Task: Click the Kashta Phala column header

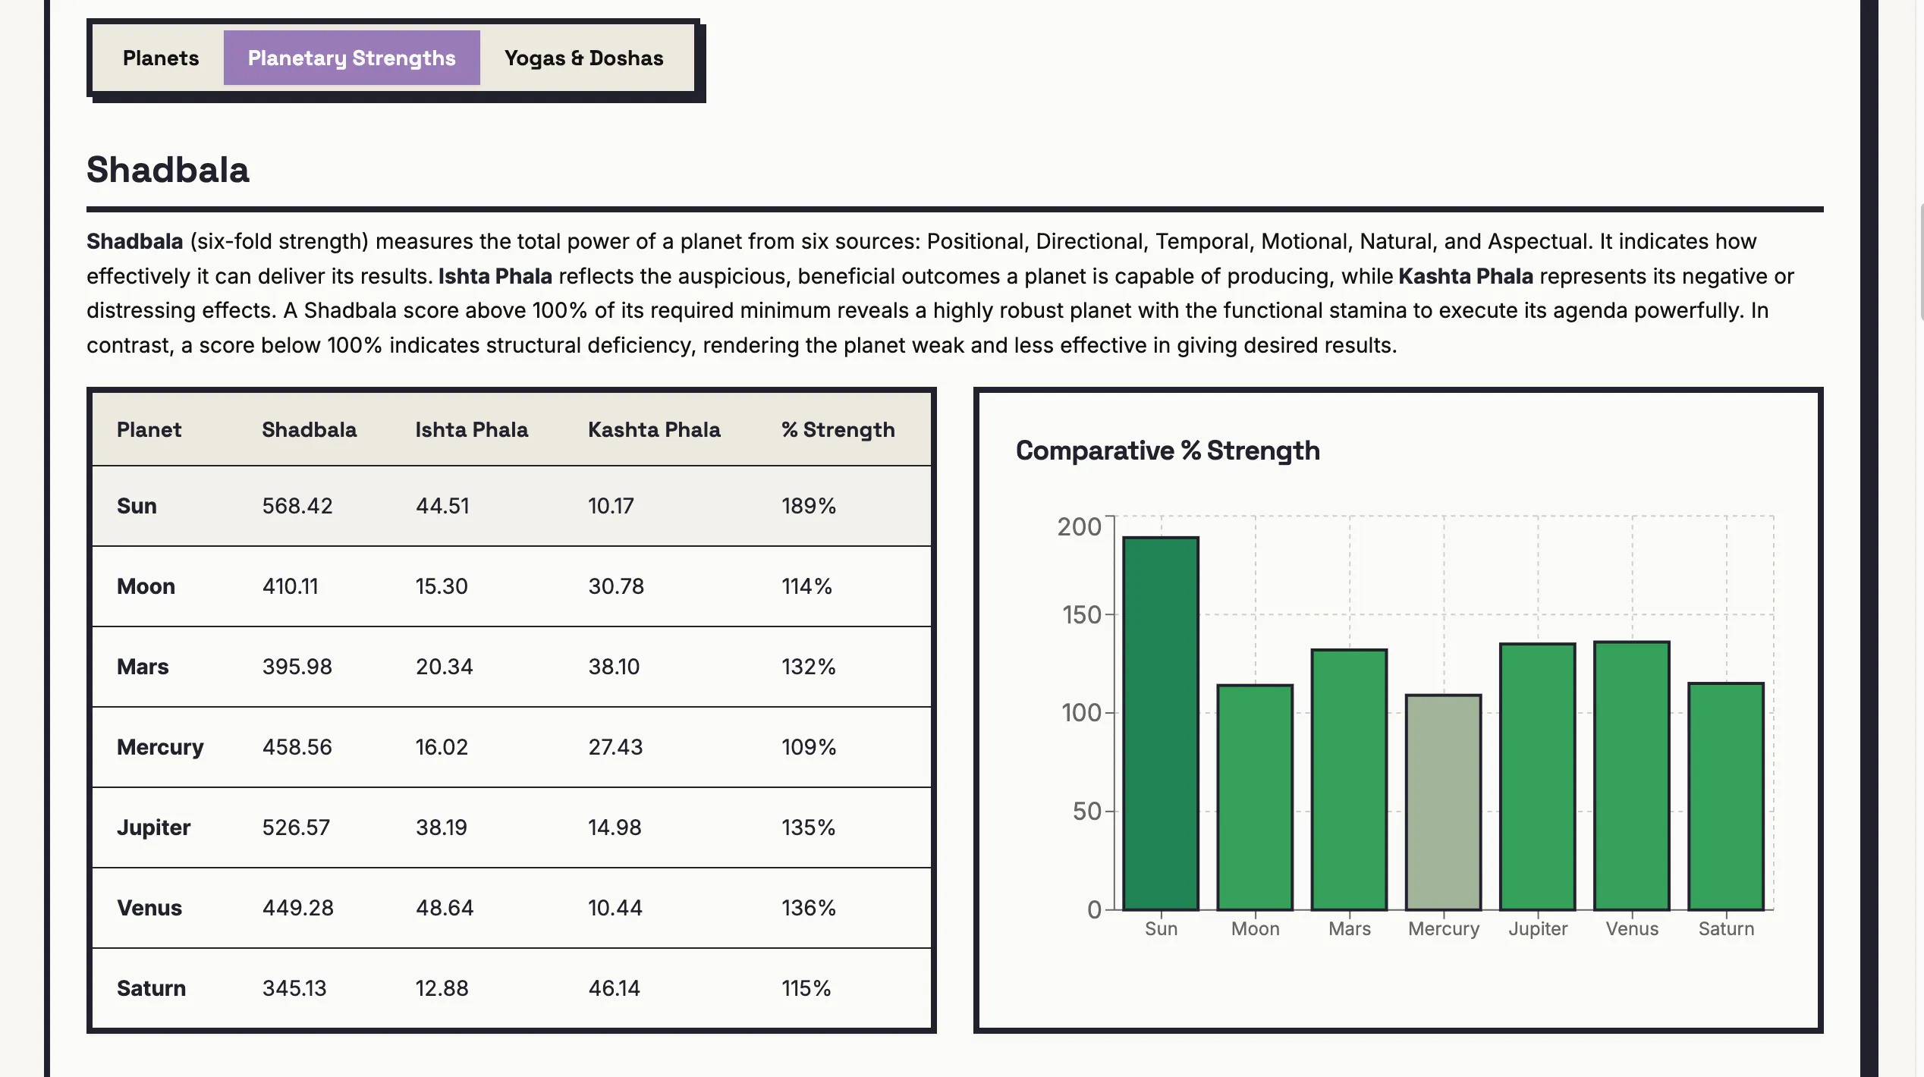Action: click(654, 429)
